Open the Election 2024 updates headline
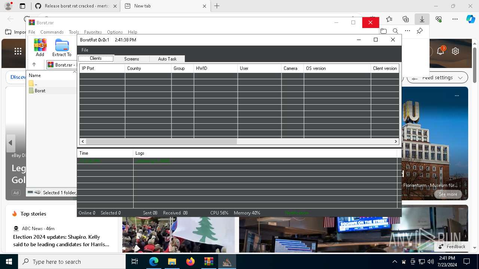This screenshot has width=479, height=269. [61, 241]
